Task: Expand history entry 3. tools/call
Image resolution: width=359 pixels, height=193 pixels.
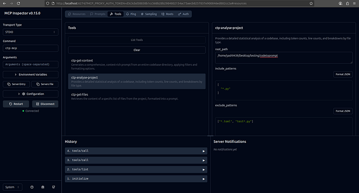Action: [x=136, y=160]
